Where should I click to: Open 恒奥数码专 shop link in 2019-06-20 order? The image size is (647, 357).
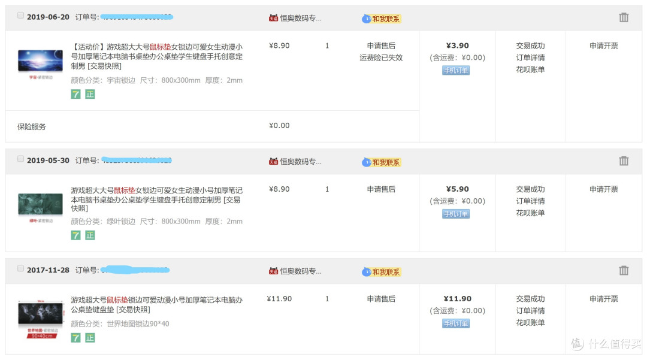[301, 18]
